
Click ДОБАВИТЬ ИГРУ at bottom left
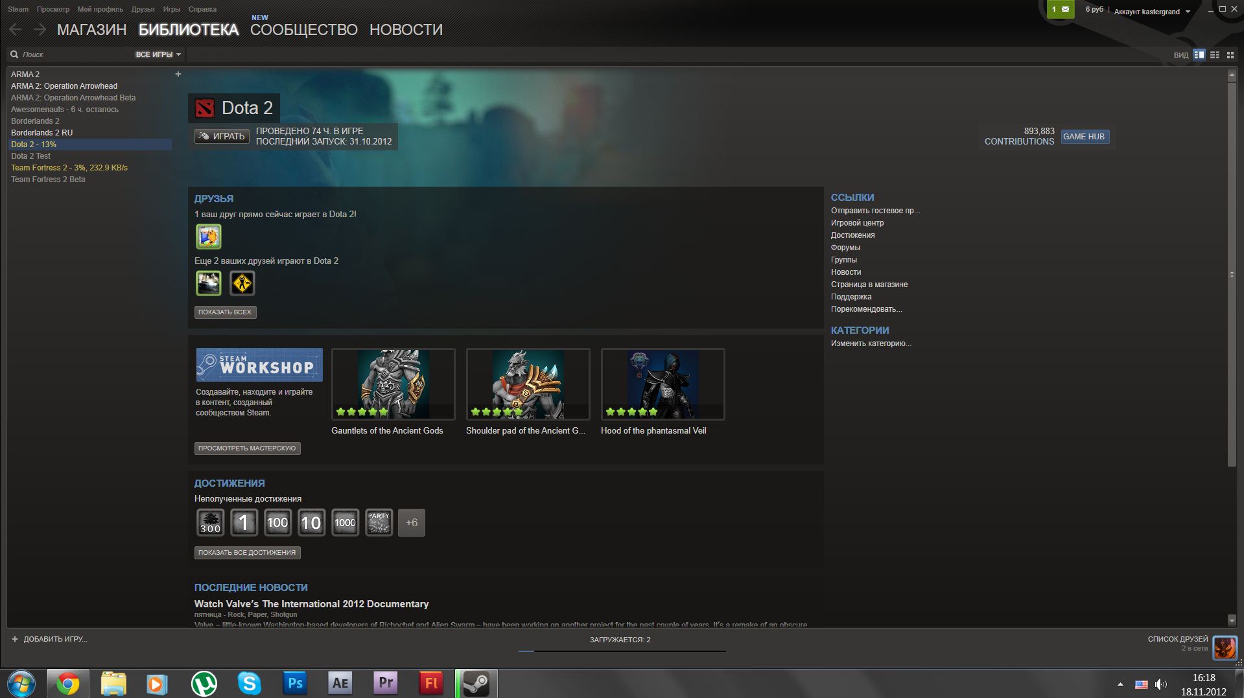coord(49,639)
